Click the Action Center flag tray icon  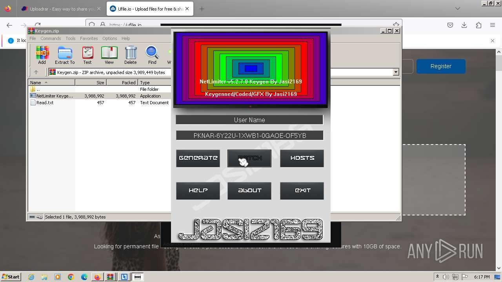(465, 277)
